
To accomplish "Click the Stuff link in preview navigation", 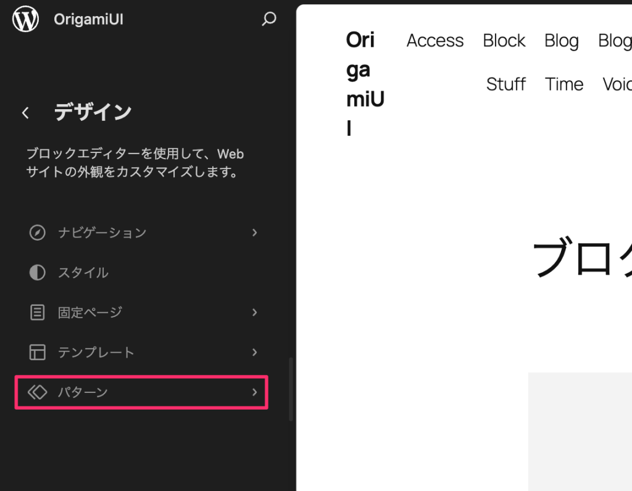I will click(x=506, y=84).
